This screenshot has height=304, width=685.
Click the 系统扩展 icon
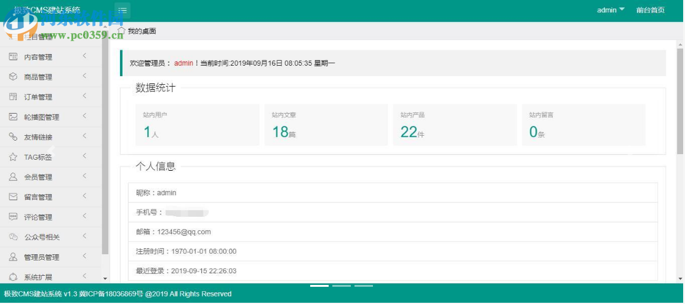point(13,277)
